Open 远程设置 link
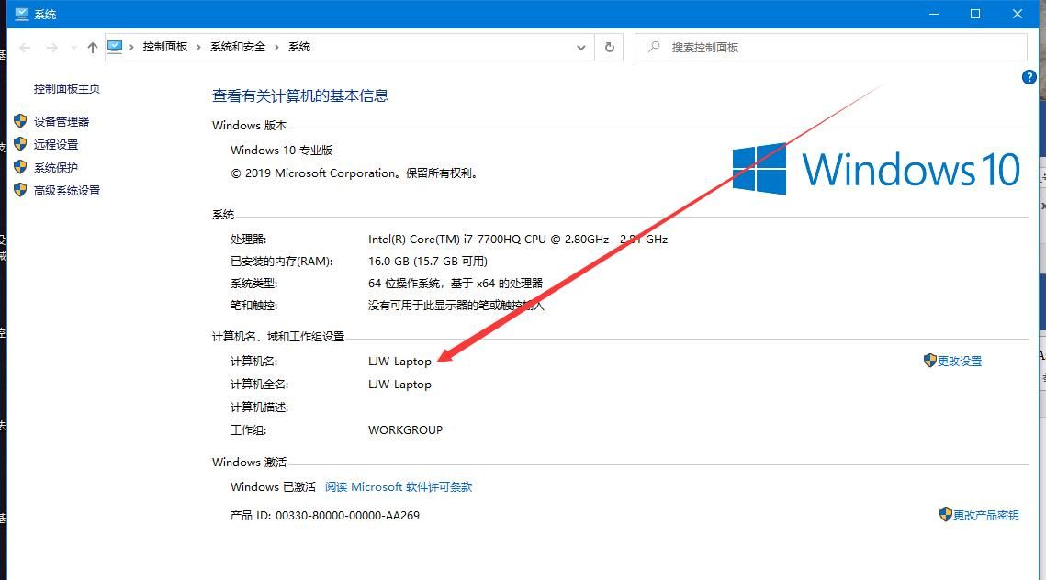The image size is (1046, 580). pyautogui.click(x=56, y=145)
